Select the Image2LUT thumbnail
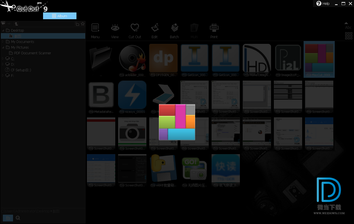This screenshot has height=224, width=354. [288, 58]
